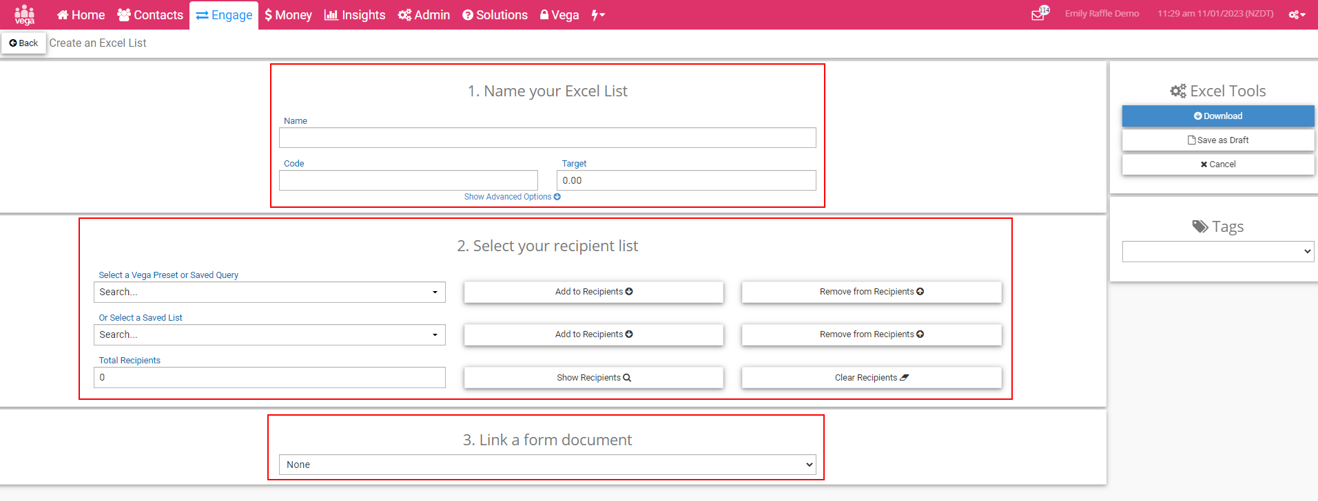Open the Money menu
Screen dimensions: 1318x501
288,15
